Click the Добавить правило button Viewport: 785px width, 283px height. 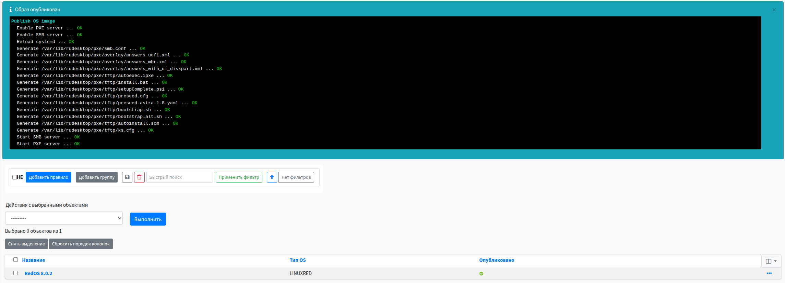tap(48, 177)
